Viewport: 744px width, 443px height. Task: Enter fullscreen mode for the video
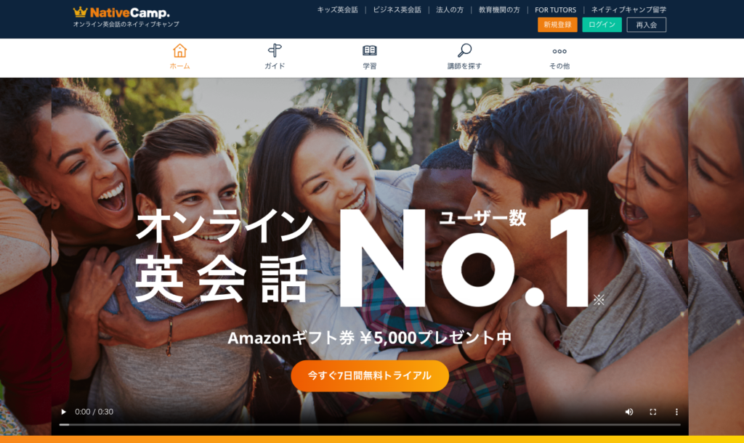coord(653,412)
